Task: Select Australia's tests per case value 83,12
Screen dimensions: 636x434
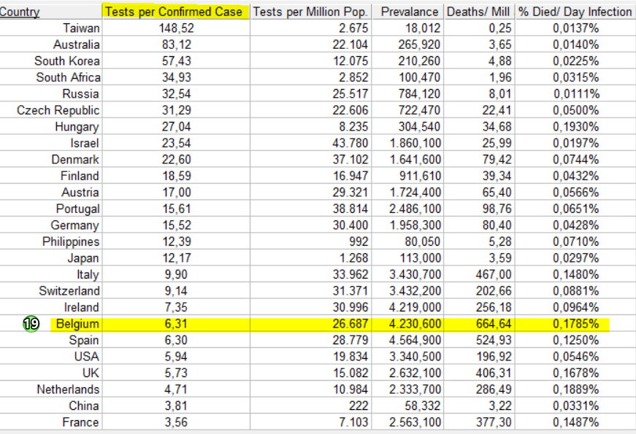Action: coord(177,44)
